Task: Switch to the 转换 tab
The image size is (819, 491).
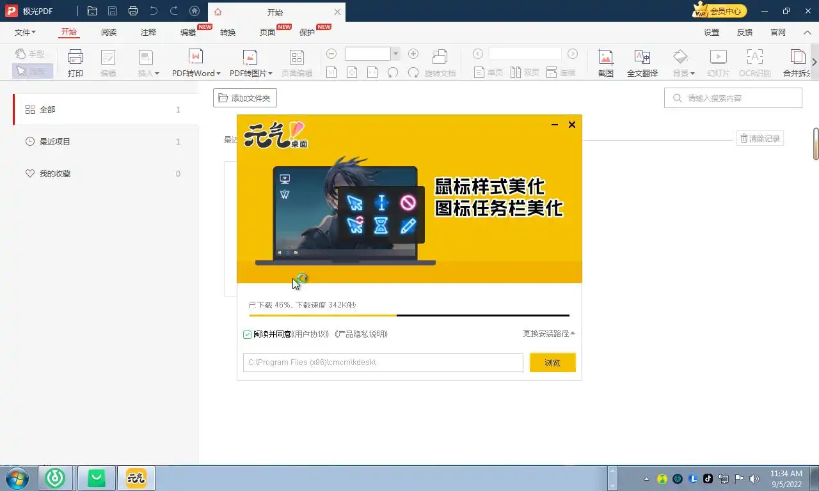Action: coord(228,32)
